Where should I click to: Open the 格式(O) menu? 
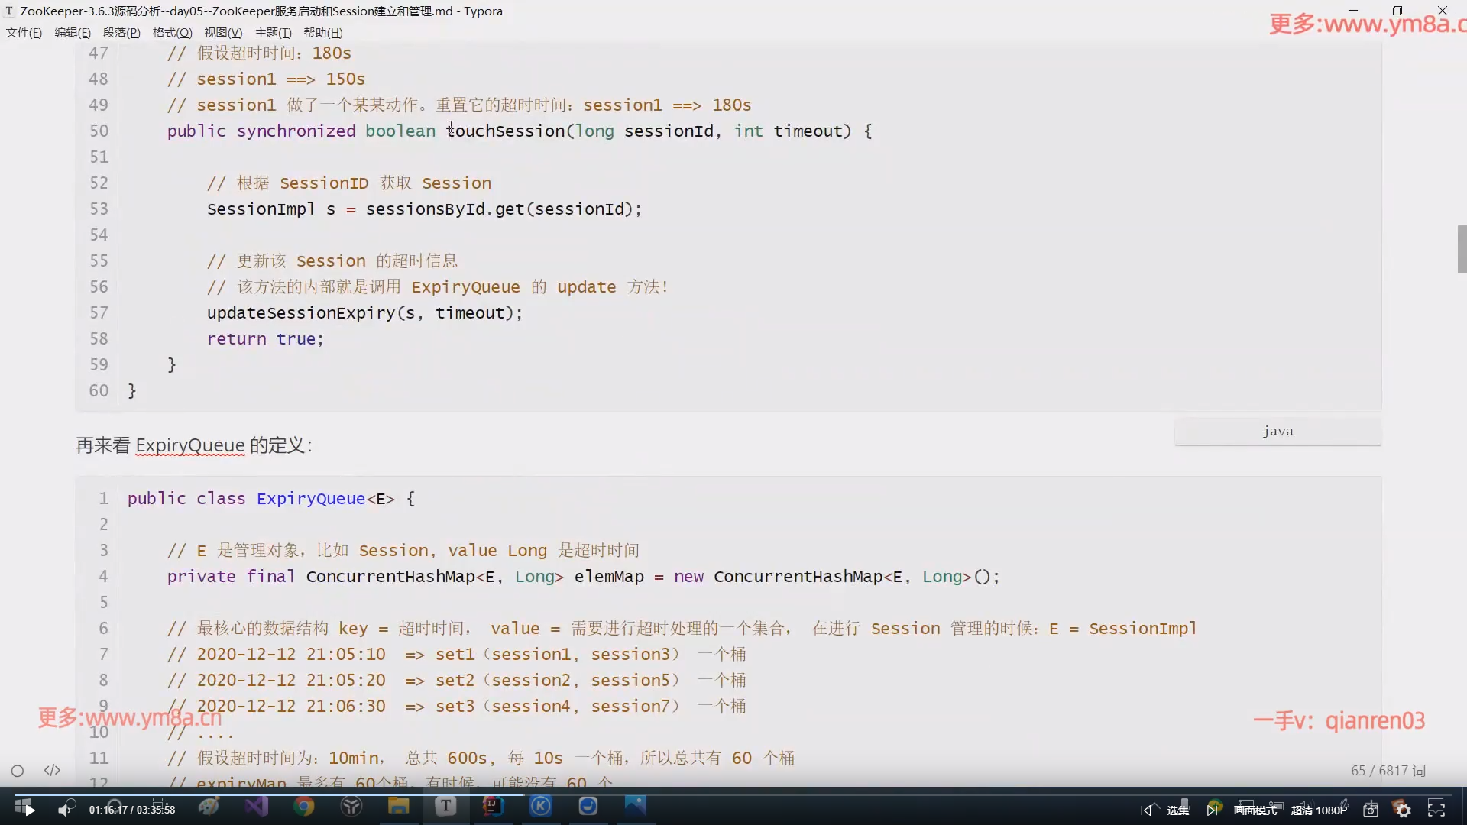point(172,33)
